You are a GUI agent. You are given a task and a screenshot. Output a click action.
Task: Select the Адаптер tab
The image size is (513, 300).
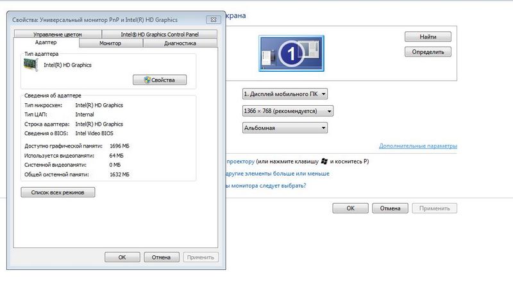tap(46, 42)
